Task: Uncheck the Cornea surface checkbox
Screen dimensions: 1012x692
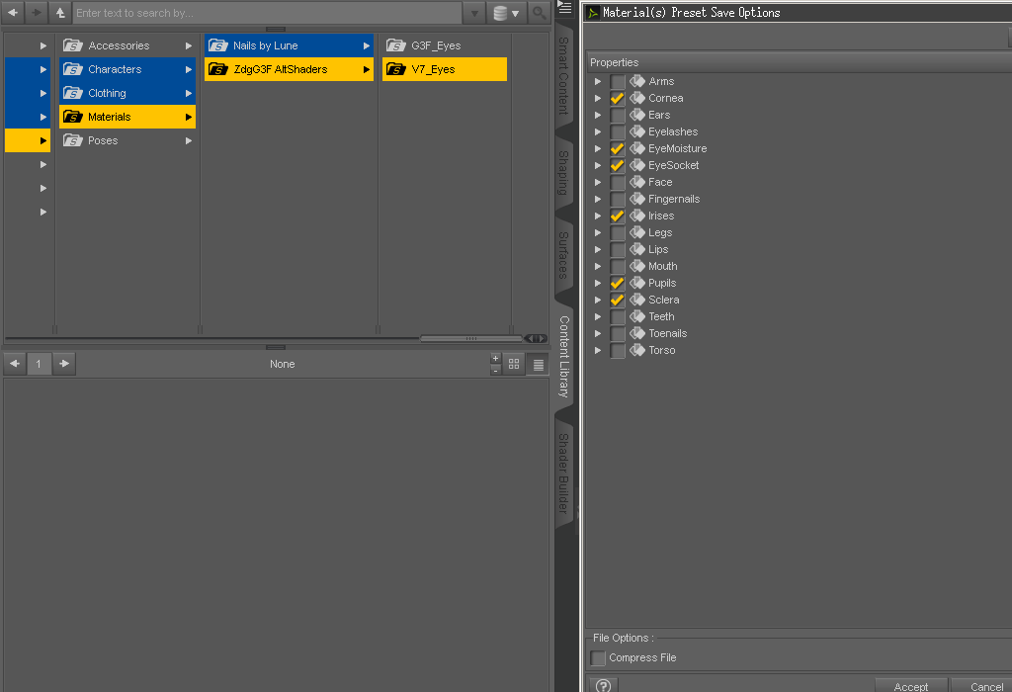Action: [618, 98]
